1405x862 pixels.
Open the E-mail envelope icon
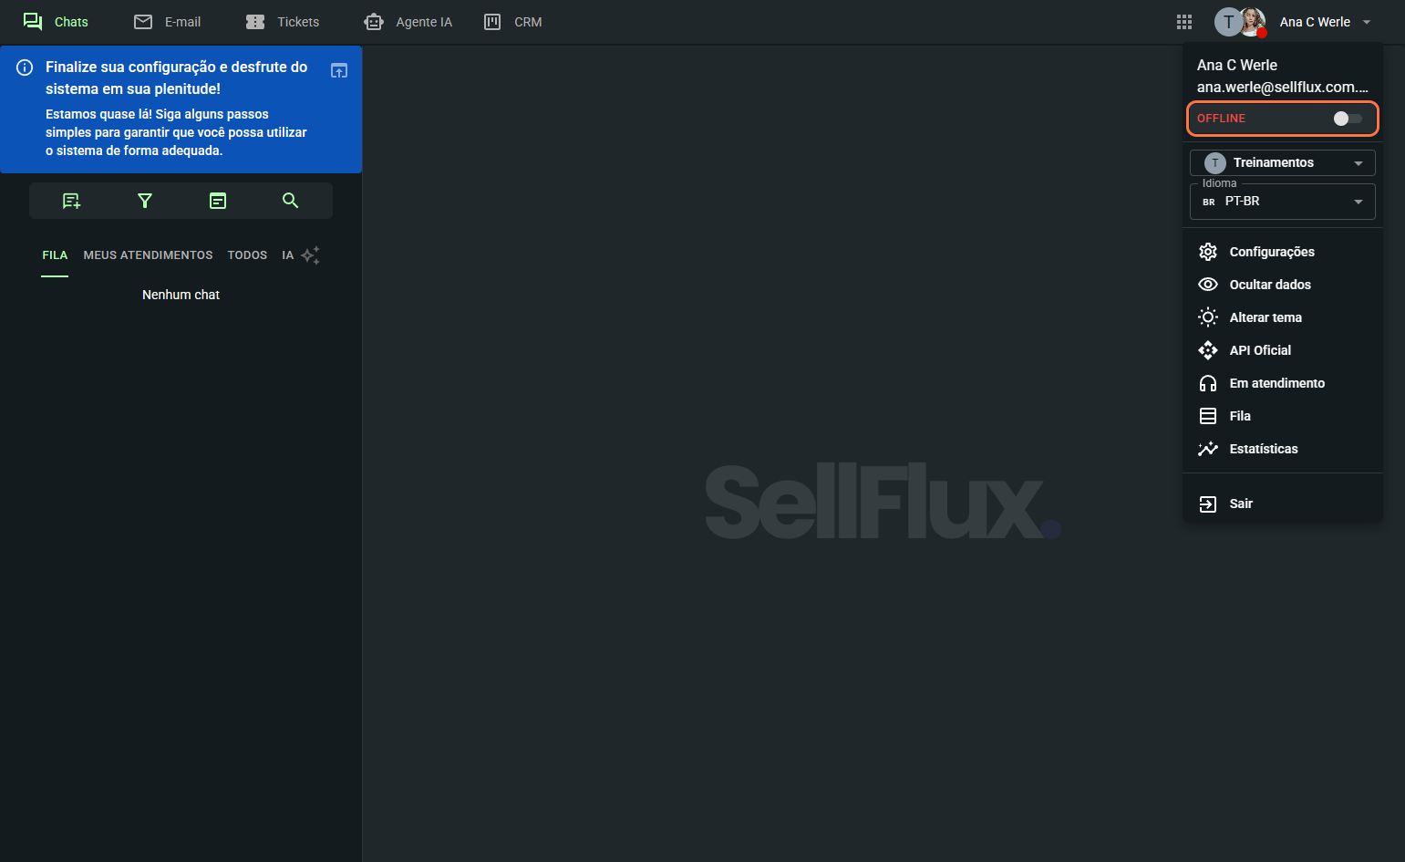pos(143,22)
